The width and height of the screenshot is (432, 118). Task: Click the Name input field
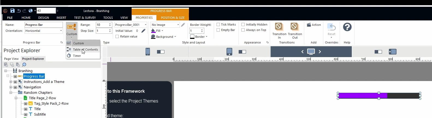(43, 25)
